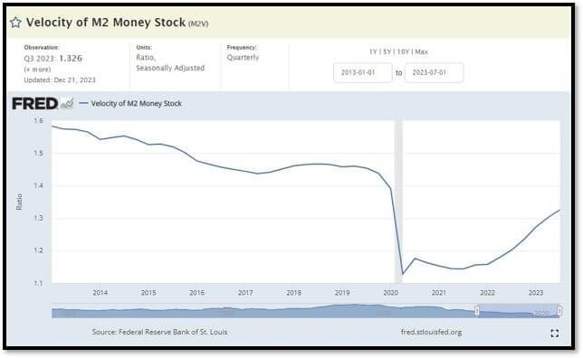The height and width of the screenshot is (358, 583).
Task: Select the 10Y range option
Action: 403,52
